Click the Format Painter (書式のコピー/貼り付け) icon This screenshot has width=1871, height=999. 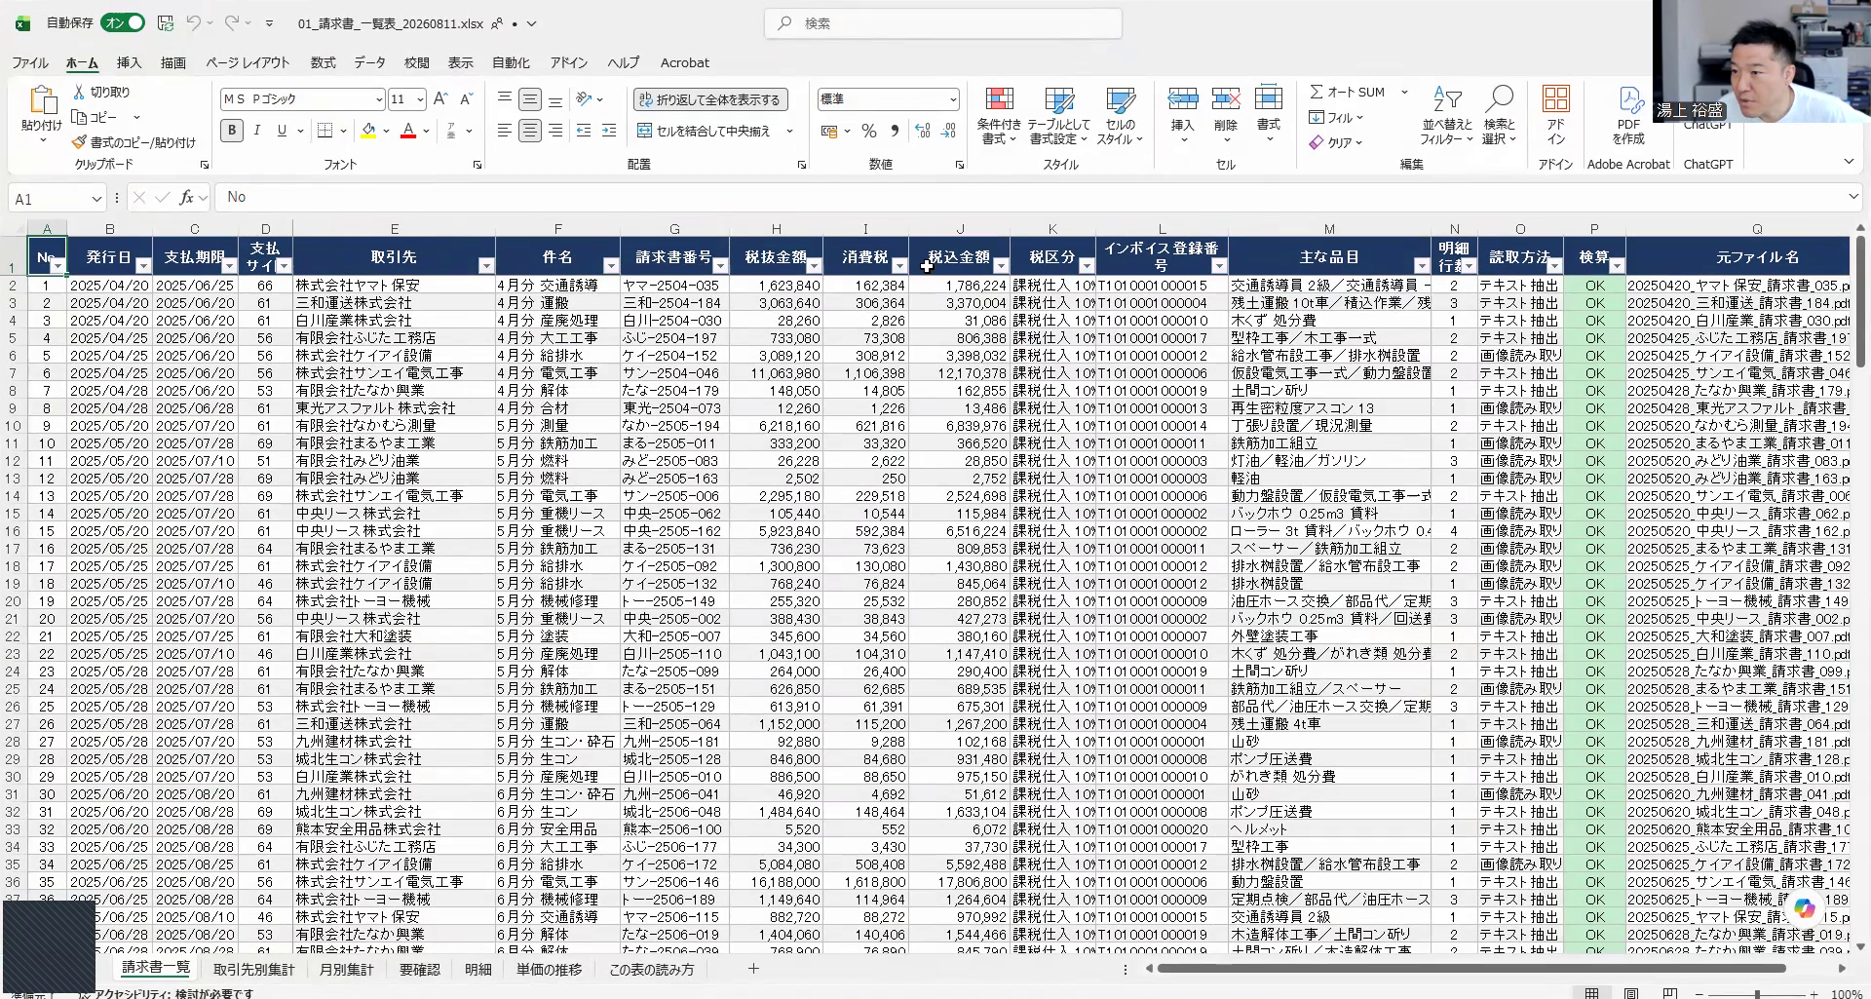[x=79, y=142]
